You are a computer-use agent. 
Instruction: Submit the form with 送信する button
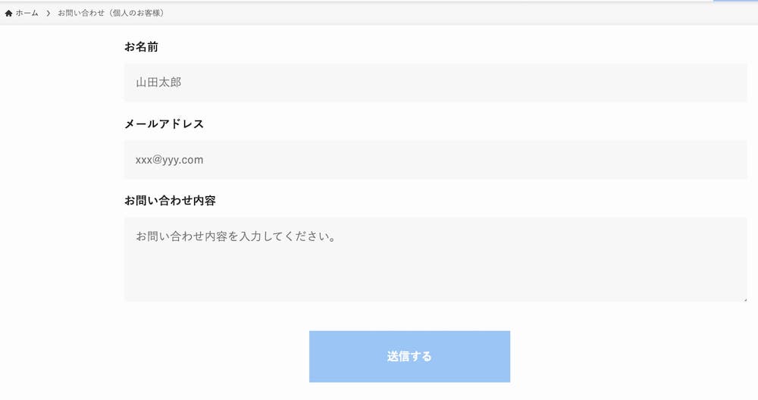pyautogui.click(x=409, y=357)
